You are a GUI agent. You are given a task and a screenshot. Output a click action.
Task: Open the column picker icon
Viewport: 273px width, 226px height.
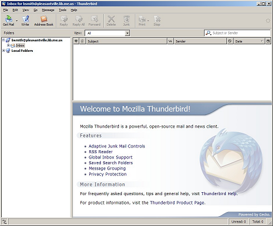tap(268, 41)
